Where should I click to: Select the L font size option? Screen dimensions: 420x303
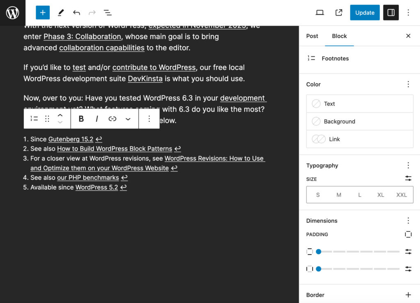(359, 194)
